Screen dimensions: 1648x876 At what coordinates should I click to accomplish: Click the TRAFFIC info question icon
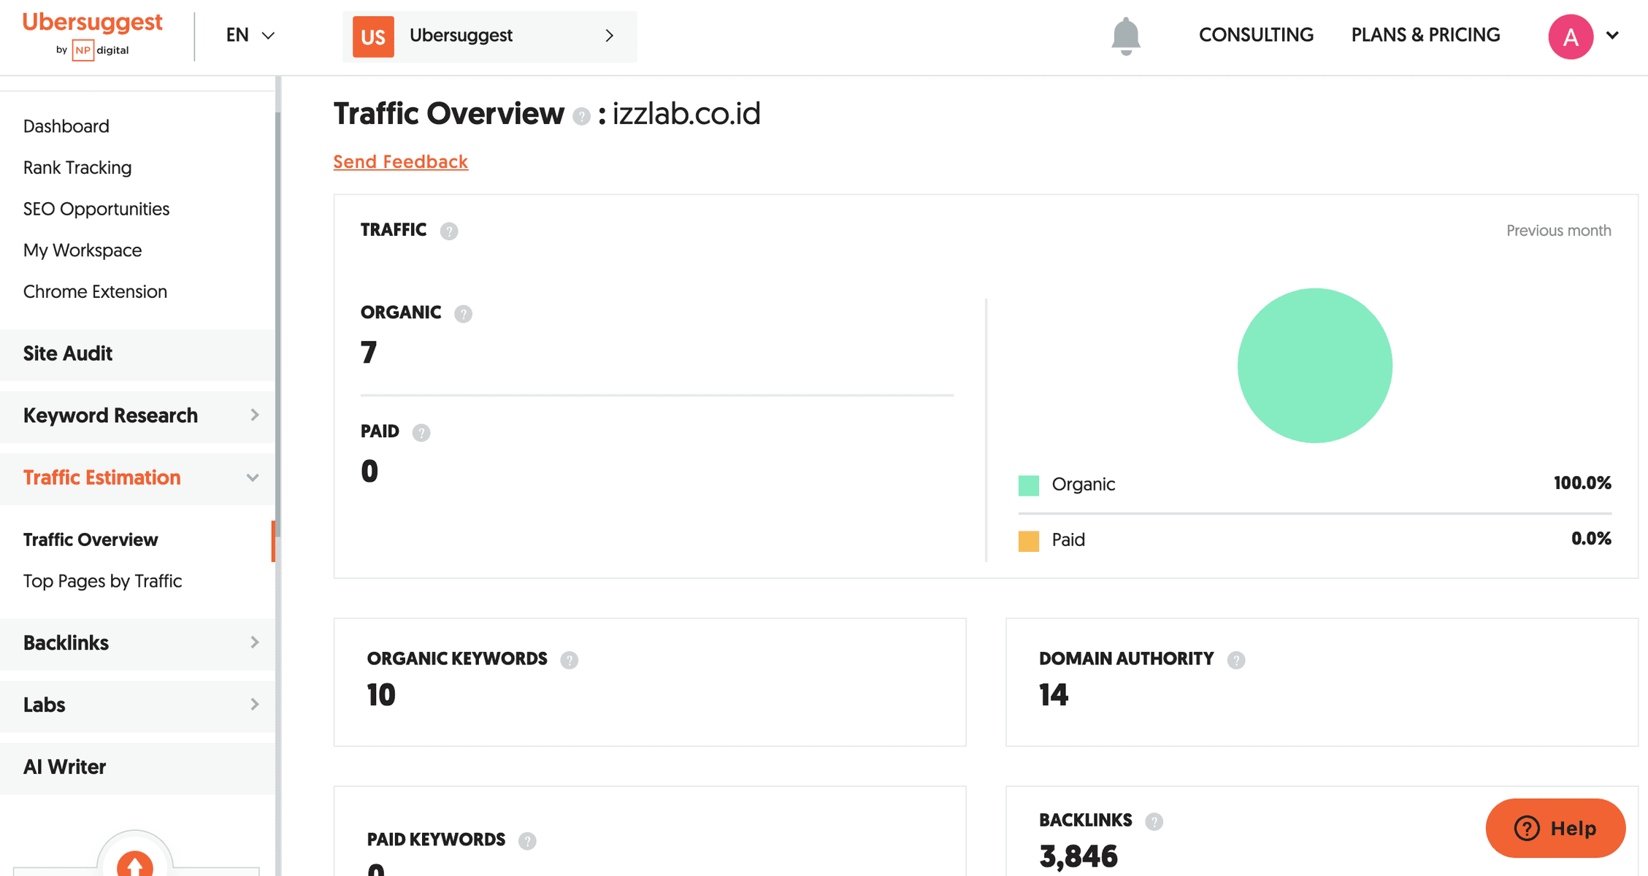click(449, 231)
